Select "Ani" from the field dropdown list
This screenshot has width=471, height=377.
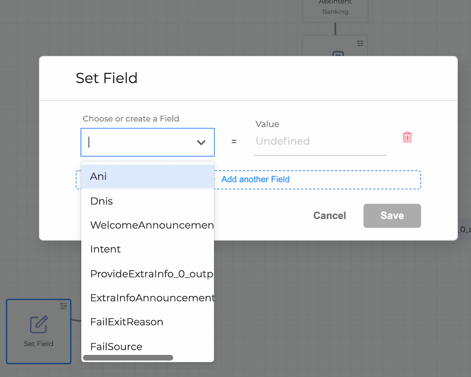(98, 176)
